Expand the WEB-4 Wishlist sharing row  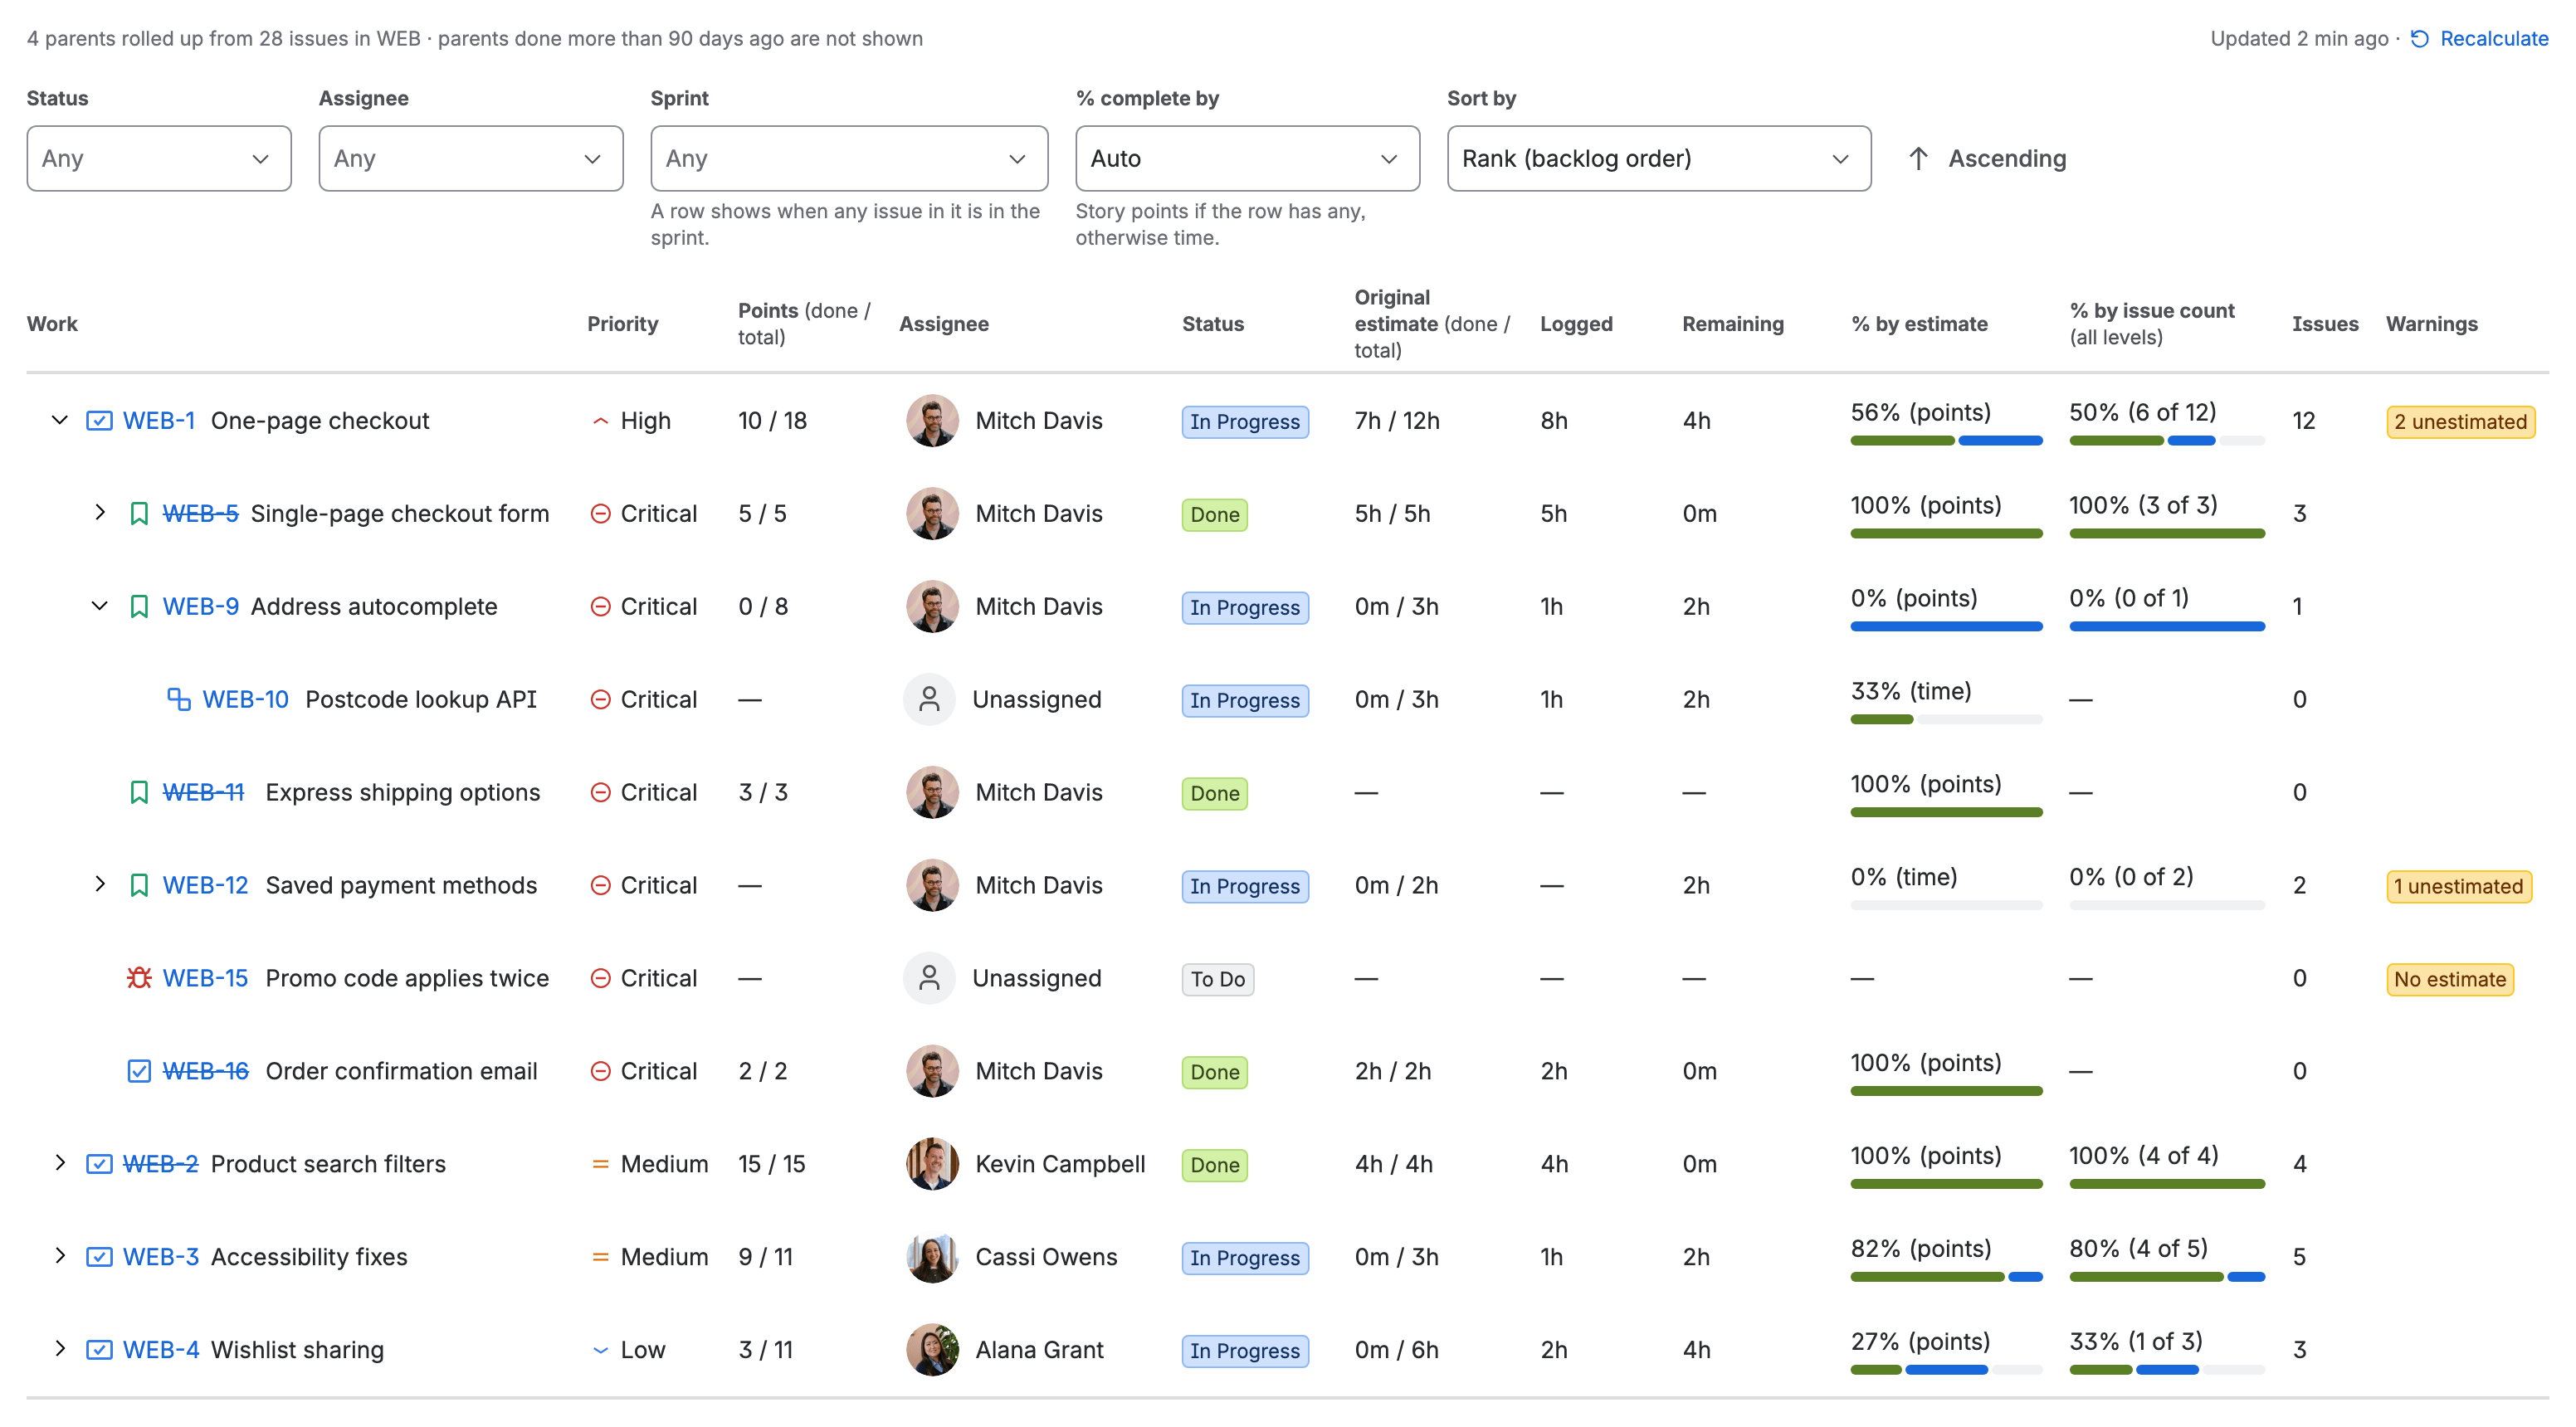point(60,1351)
